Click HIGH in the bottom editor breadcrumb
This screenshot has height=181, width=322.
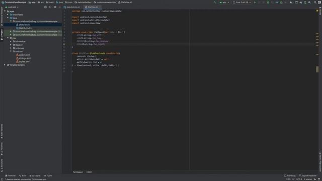[x=89, y=172]
